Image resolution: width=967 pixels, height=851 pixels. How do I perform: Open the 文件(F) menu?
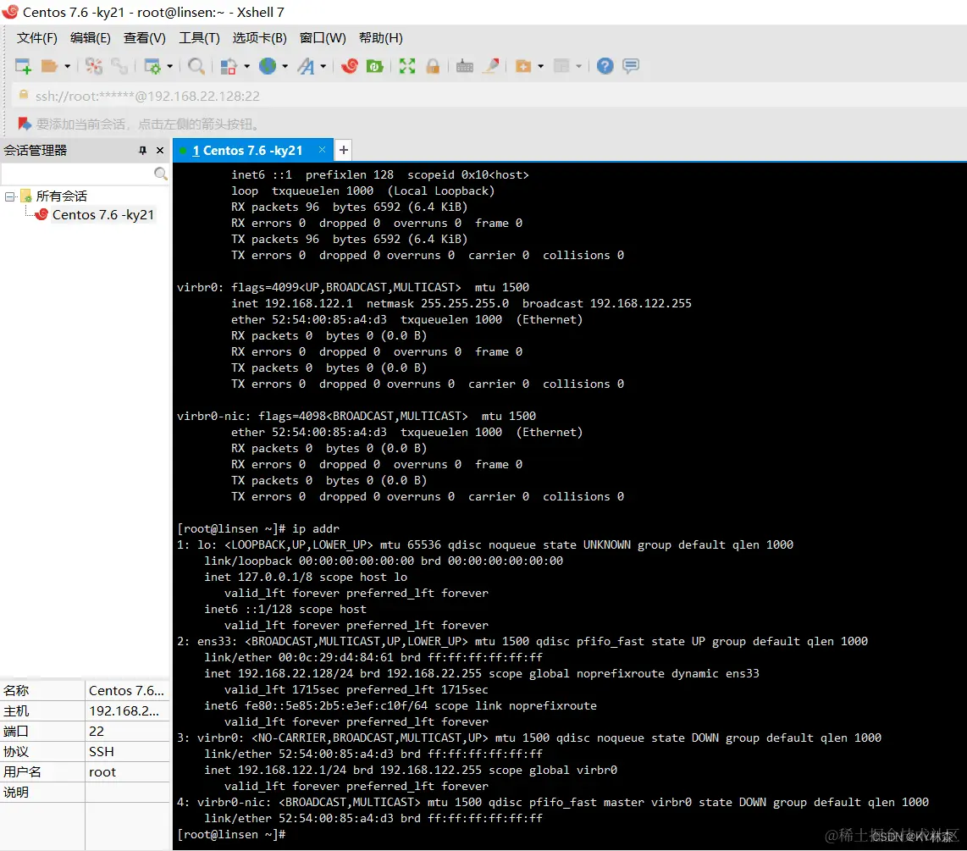coord(37,38)
